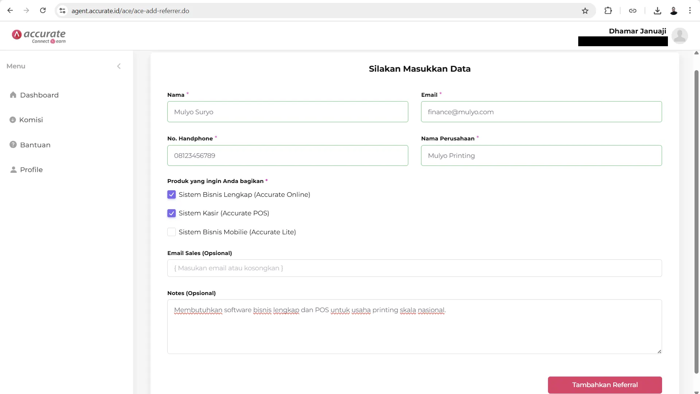
Task: Click the Nama Perusahaan input field
Action: pyautogui.click(x=541, y=155)
